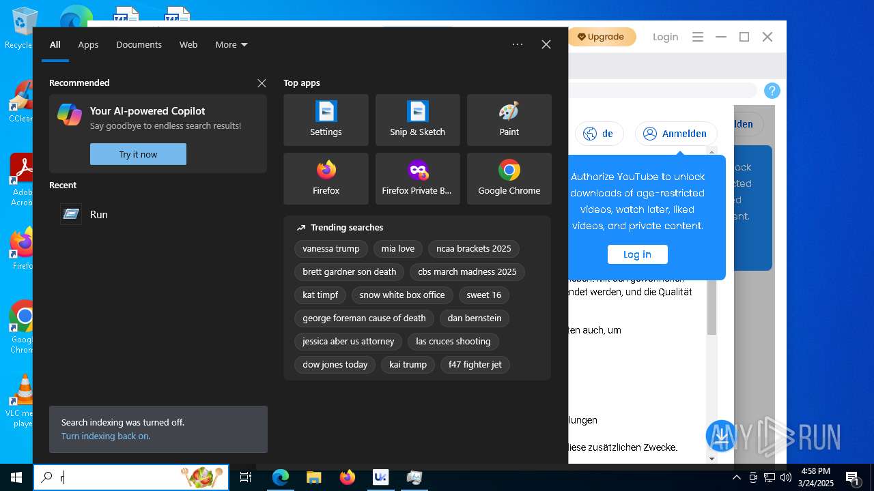Image resolution: width=874 pixels, height=491 pixels.
Task: Search trending dan bernstein
Action: tap(475, 318)
